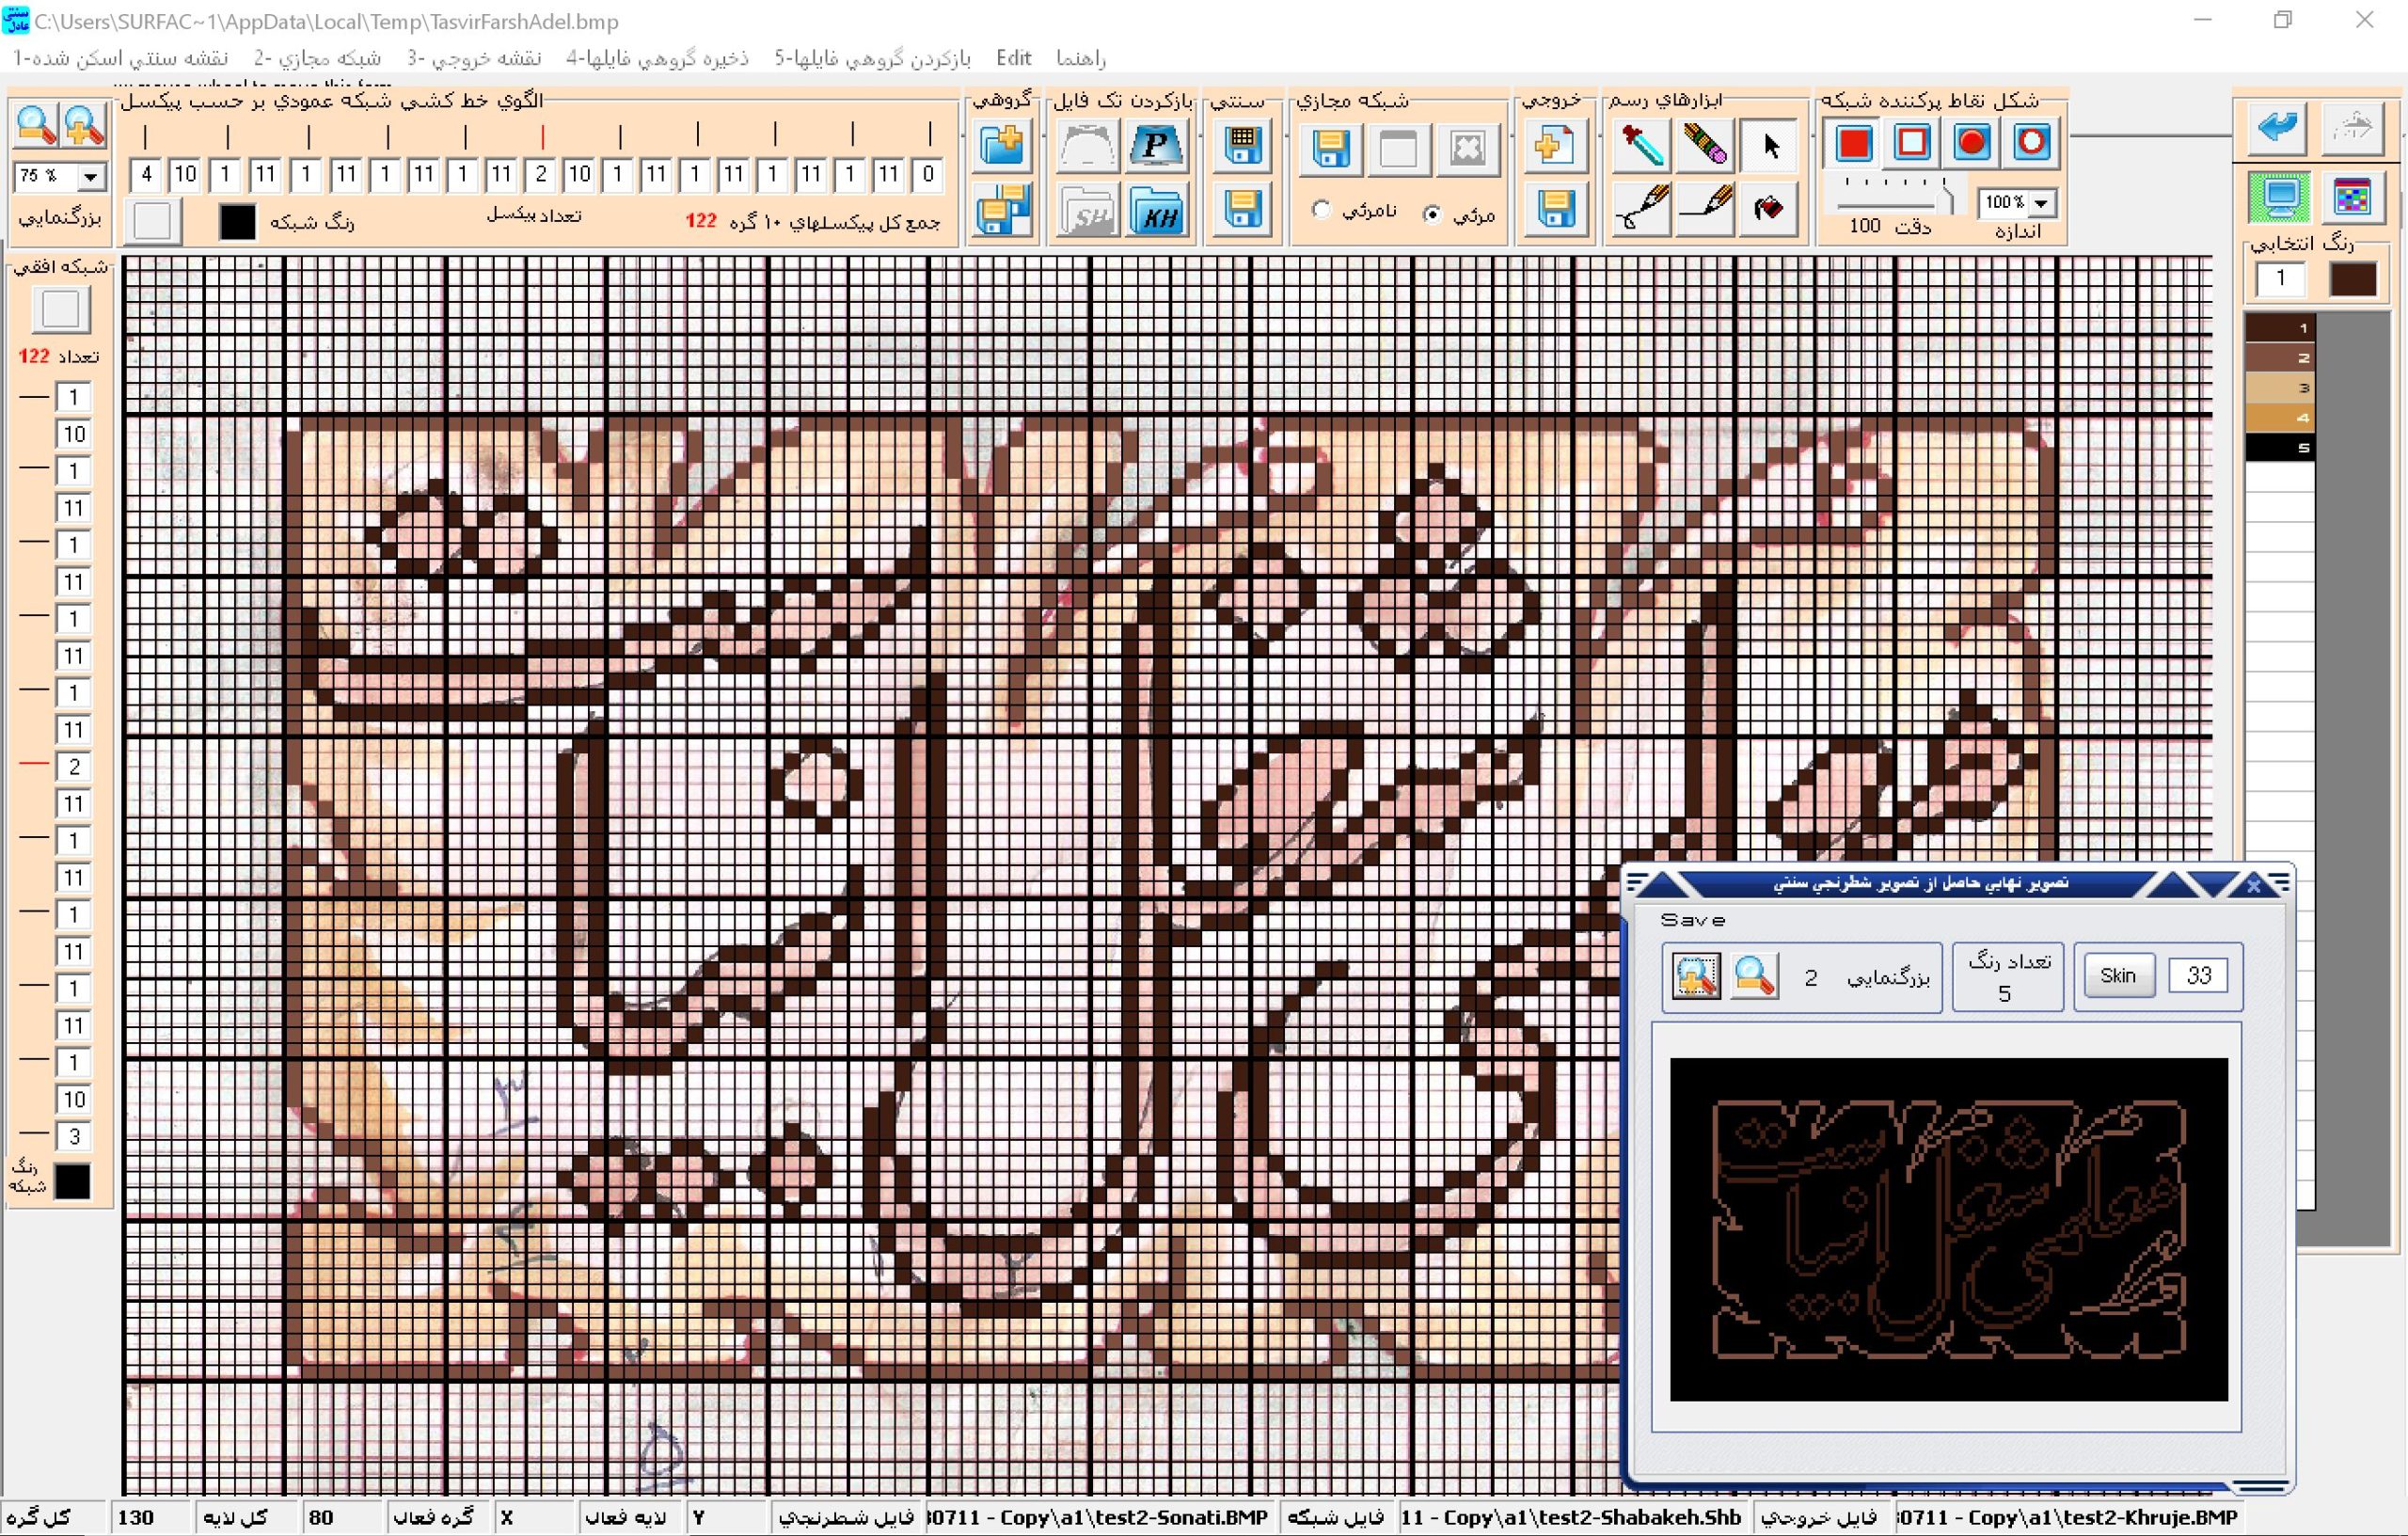Pick the paint bucket fill tool
Image resolution: width=2408 pixels, height=1536 pixels.
click(x=1768, y=207)
